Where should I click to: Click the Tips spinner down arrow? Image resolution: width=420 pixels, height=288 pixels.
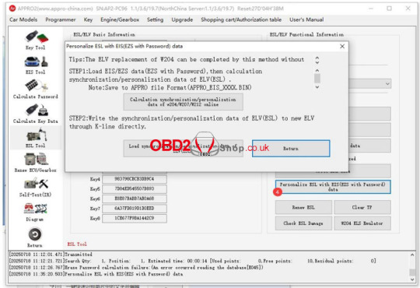click(317, 62)
